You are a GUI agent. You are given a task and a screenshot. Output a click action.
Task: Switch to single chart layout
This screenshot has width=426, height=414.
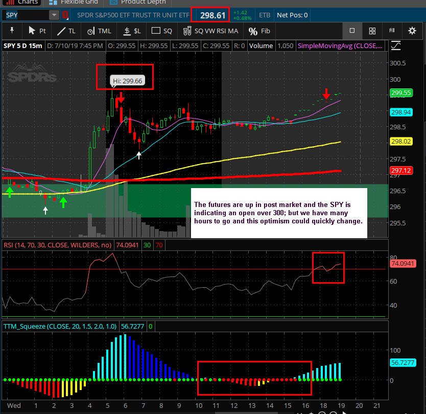tap(352, 31)
